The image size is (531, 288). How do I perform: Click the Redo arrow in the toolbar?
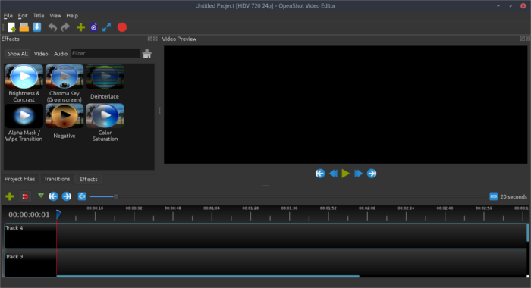click(65, 27)
